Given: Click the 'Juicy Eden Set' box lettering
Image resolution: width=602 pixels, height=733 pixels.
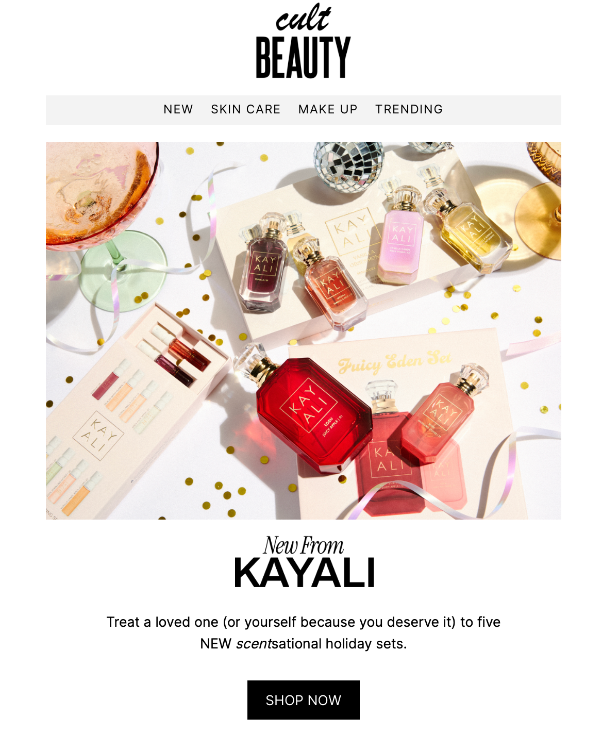Looking at the screenshot, I should click(395, 362).
